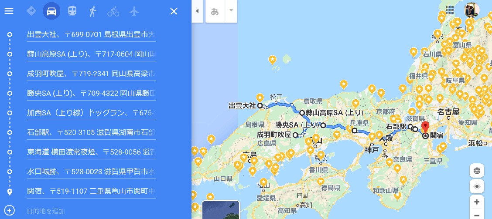The height and width of the screenshot is (219, 492).
Task: Click 成羽町吹屋 marker on map
Action: coord(295,135)
